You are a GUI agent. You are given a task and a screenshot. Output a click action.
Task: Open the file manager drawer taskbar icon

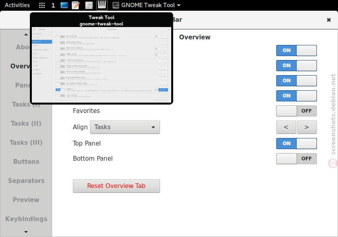[89, 5]
